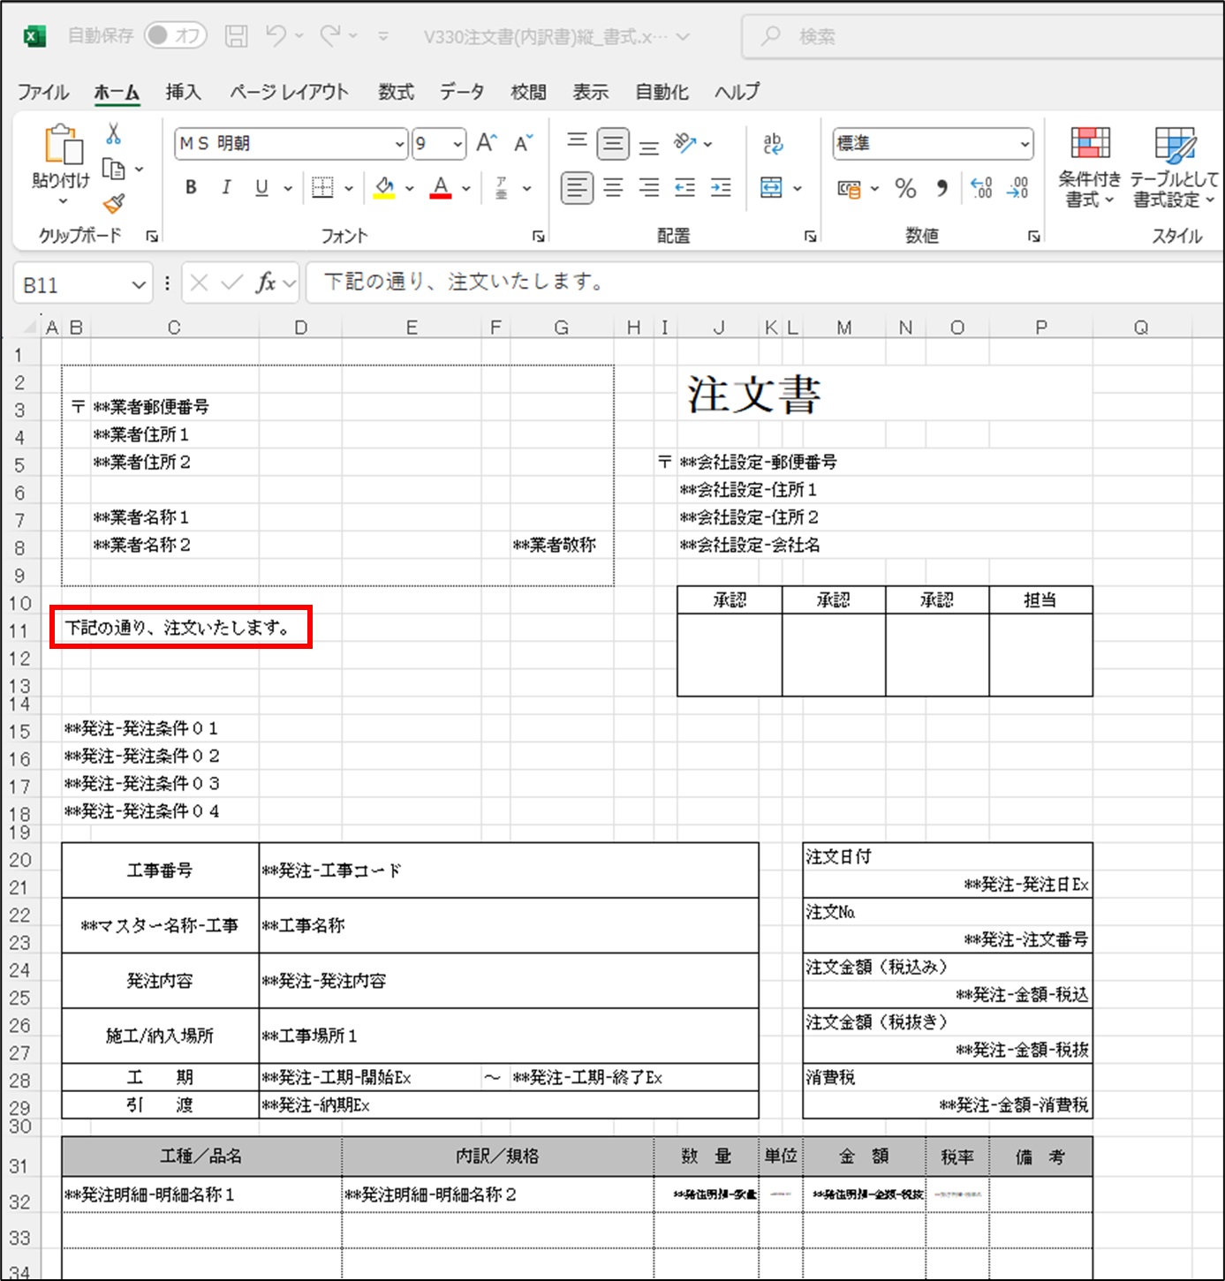Click Format as Table button
The image size is (1225, 1281).
tap(1175, 168)
